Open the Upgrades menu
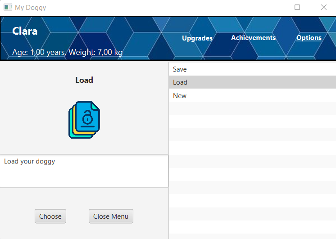This screenshot has width=336, height=239. [x=197, y=38]
